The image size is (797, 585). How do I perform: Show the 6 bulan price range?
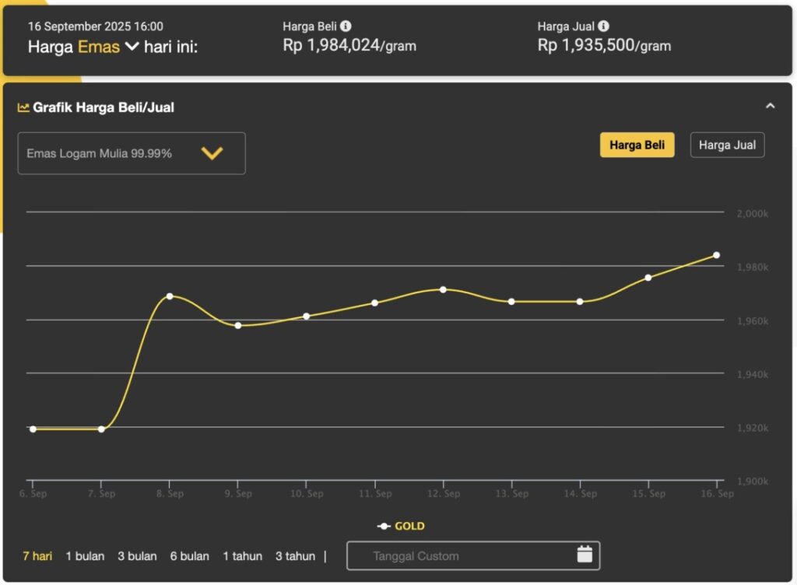point(190,556)
